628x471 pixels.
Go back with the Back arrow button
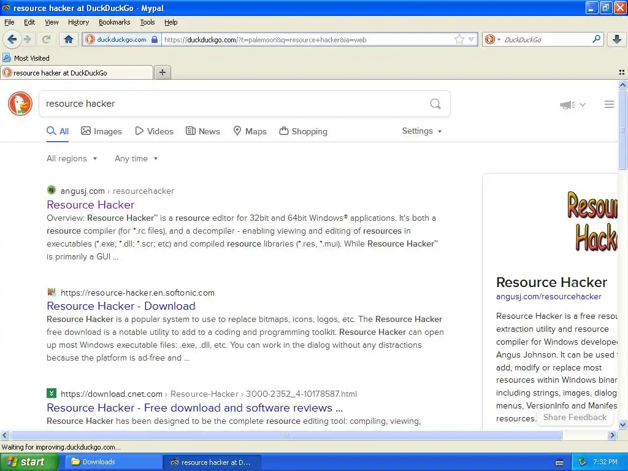[x=12, y=39]
